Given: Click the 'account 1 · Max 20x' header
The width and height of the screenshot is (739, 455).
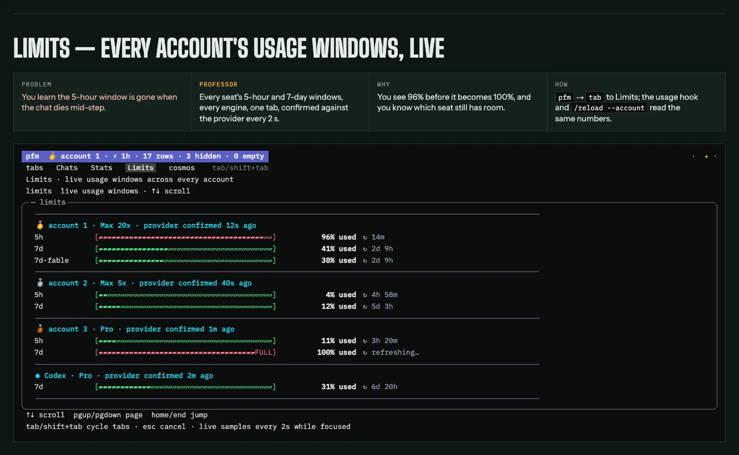Looking at the screenshot, I should tap(89, 226).
